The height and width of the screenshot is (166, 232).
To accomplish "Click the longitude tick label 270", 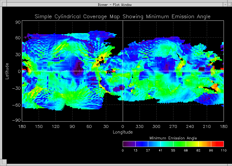I will coord(173,127).
